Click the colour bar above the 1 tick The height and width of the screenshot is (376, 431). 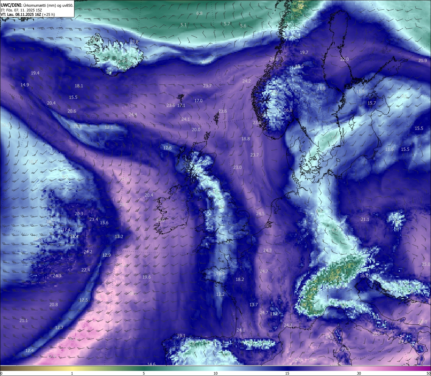coord(72,368)
